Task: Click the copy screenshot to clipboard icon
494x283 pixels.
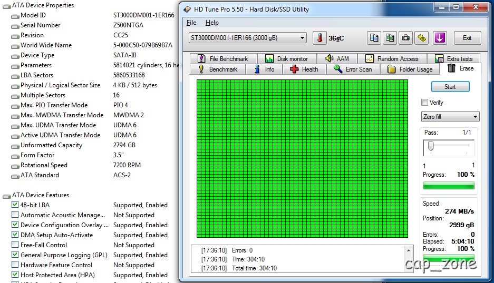Action: [x=390, y=38]
